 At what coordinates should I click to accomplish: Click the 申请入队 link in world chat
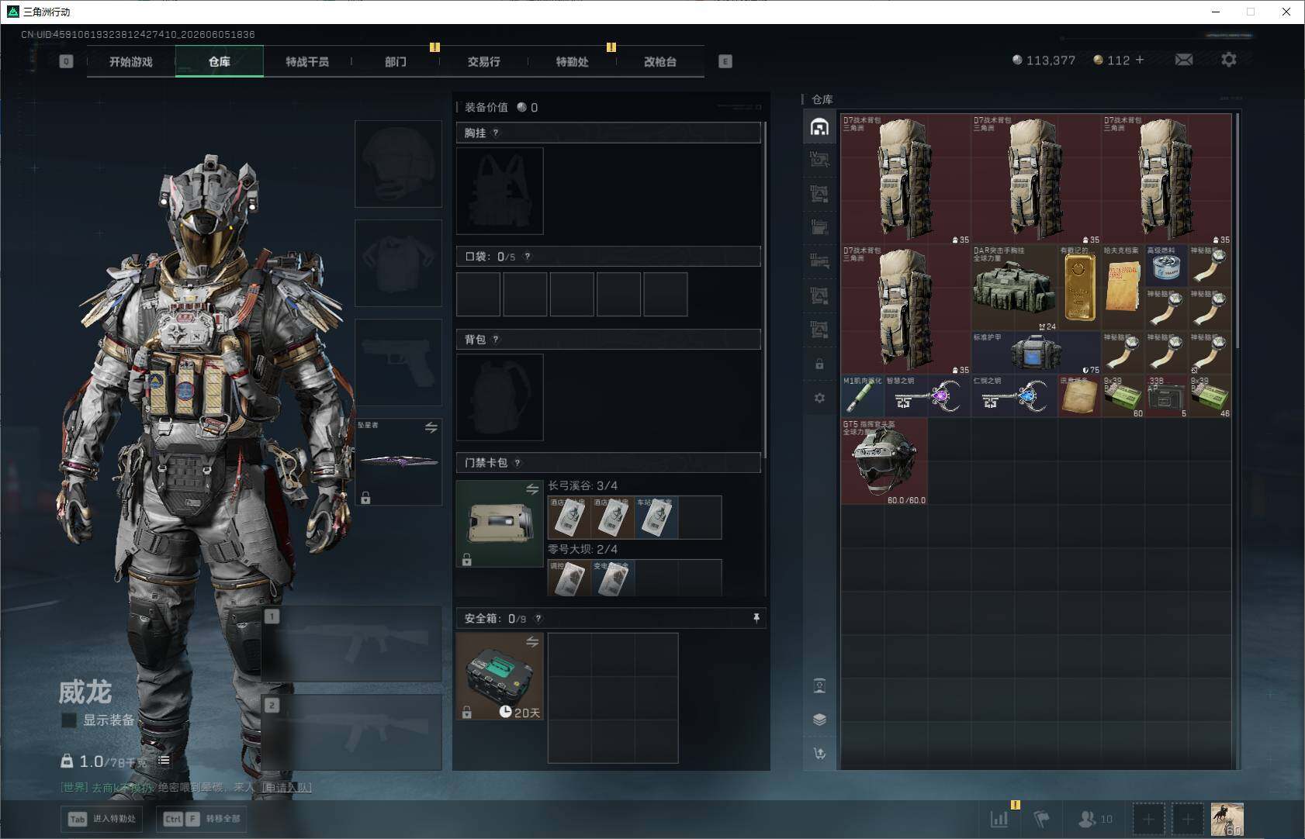(286, 787)
